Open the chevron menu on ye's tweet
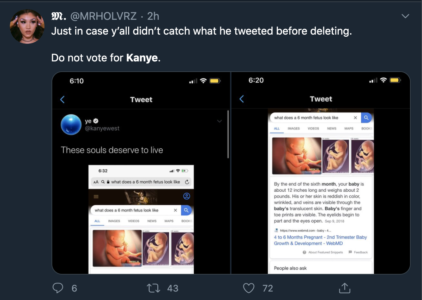The image size is (422, 300). [x=219, y=121]
